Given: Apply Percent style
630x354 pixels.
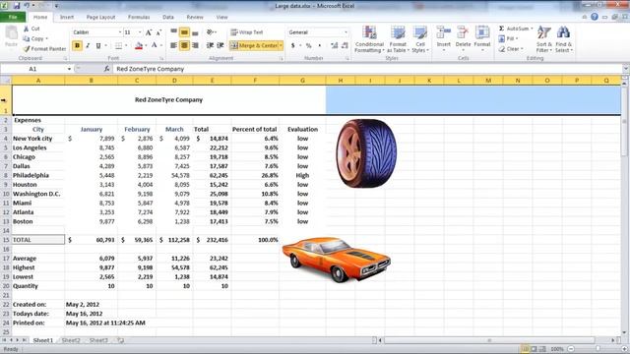Looking at the screenshot, I should click(308, 46).
